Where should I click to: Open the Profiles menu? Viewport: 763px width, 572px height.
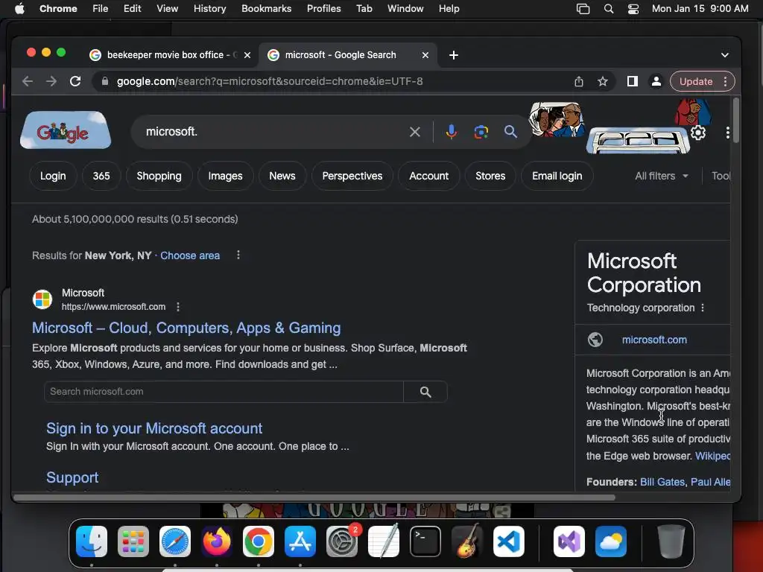[x=323, y=9]
